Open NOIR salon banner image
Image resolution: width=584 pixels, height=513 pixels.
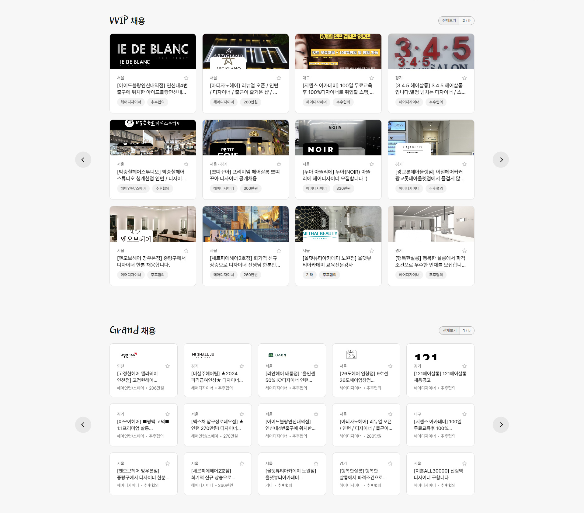(x=338, y=137)
